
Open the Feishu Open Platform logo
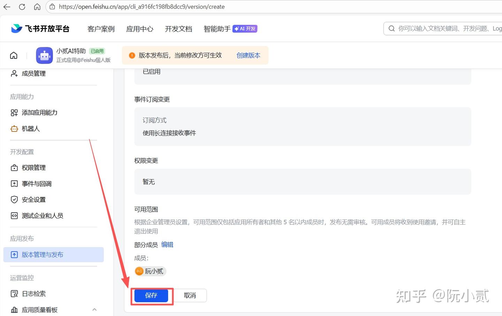[40, 29]
